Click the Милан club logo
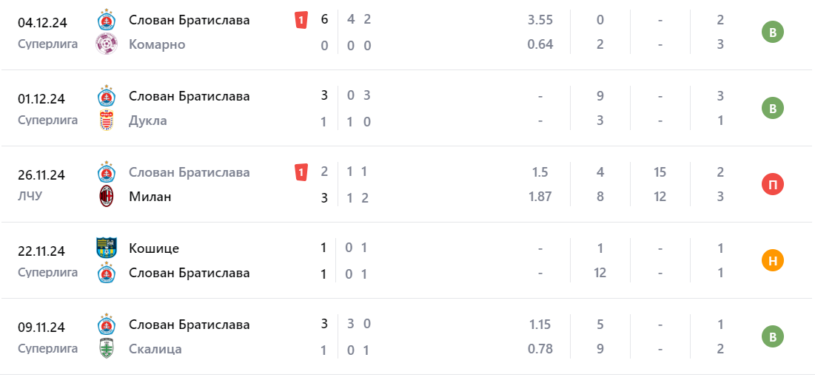 tap(107, 197)
